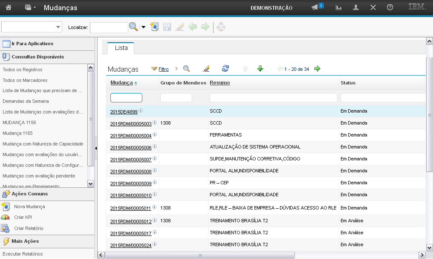Open the user profile icon
Screen dimensions: 433x259
click(356, 8)
